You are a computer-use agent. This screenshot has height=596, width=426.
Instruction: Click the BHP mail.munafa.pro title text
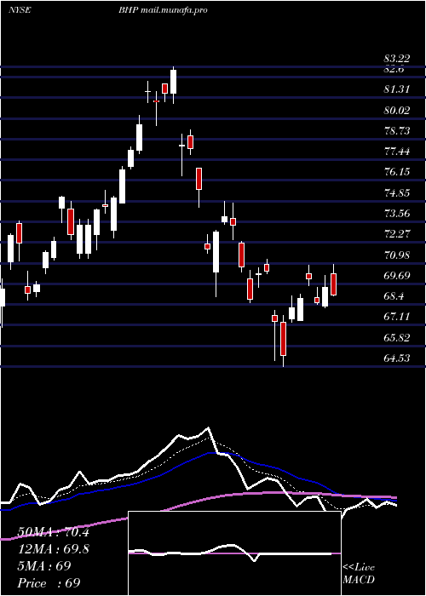pos(163,10)
